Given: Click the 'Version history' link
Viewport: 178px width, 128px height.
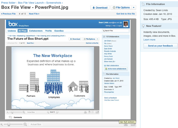Looking at the screenshot, I should [x=109, y=83].
